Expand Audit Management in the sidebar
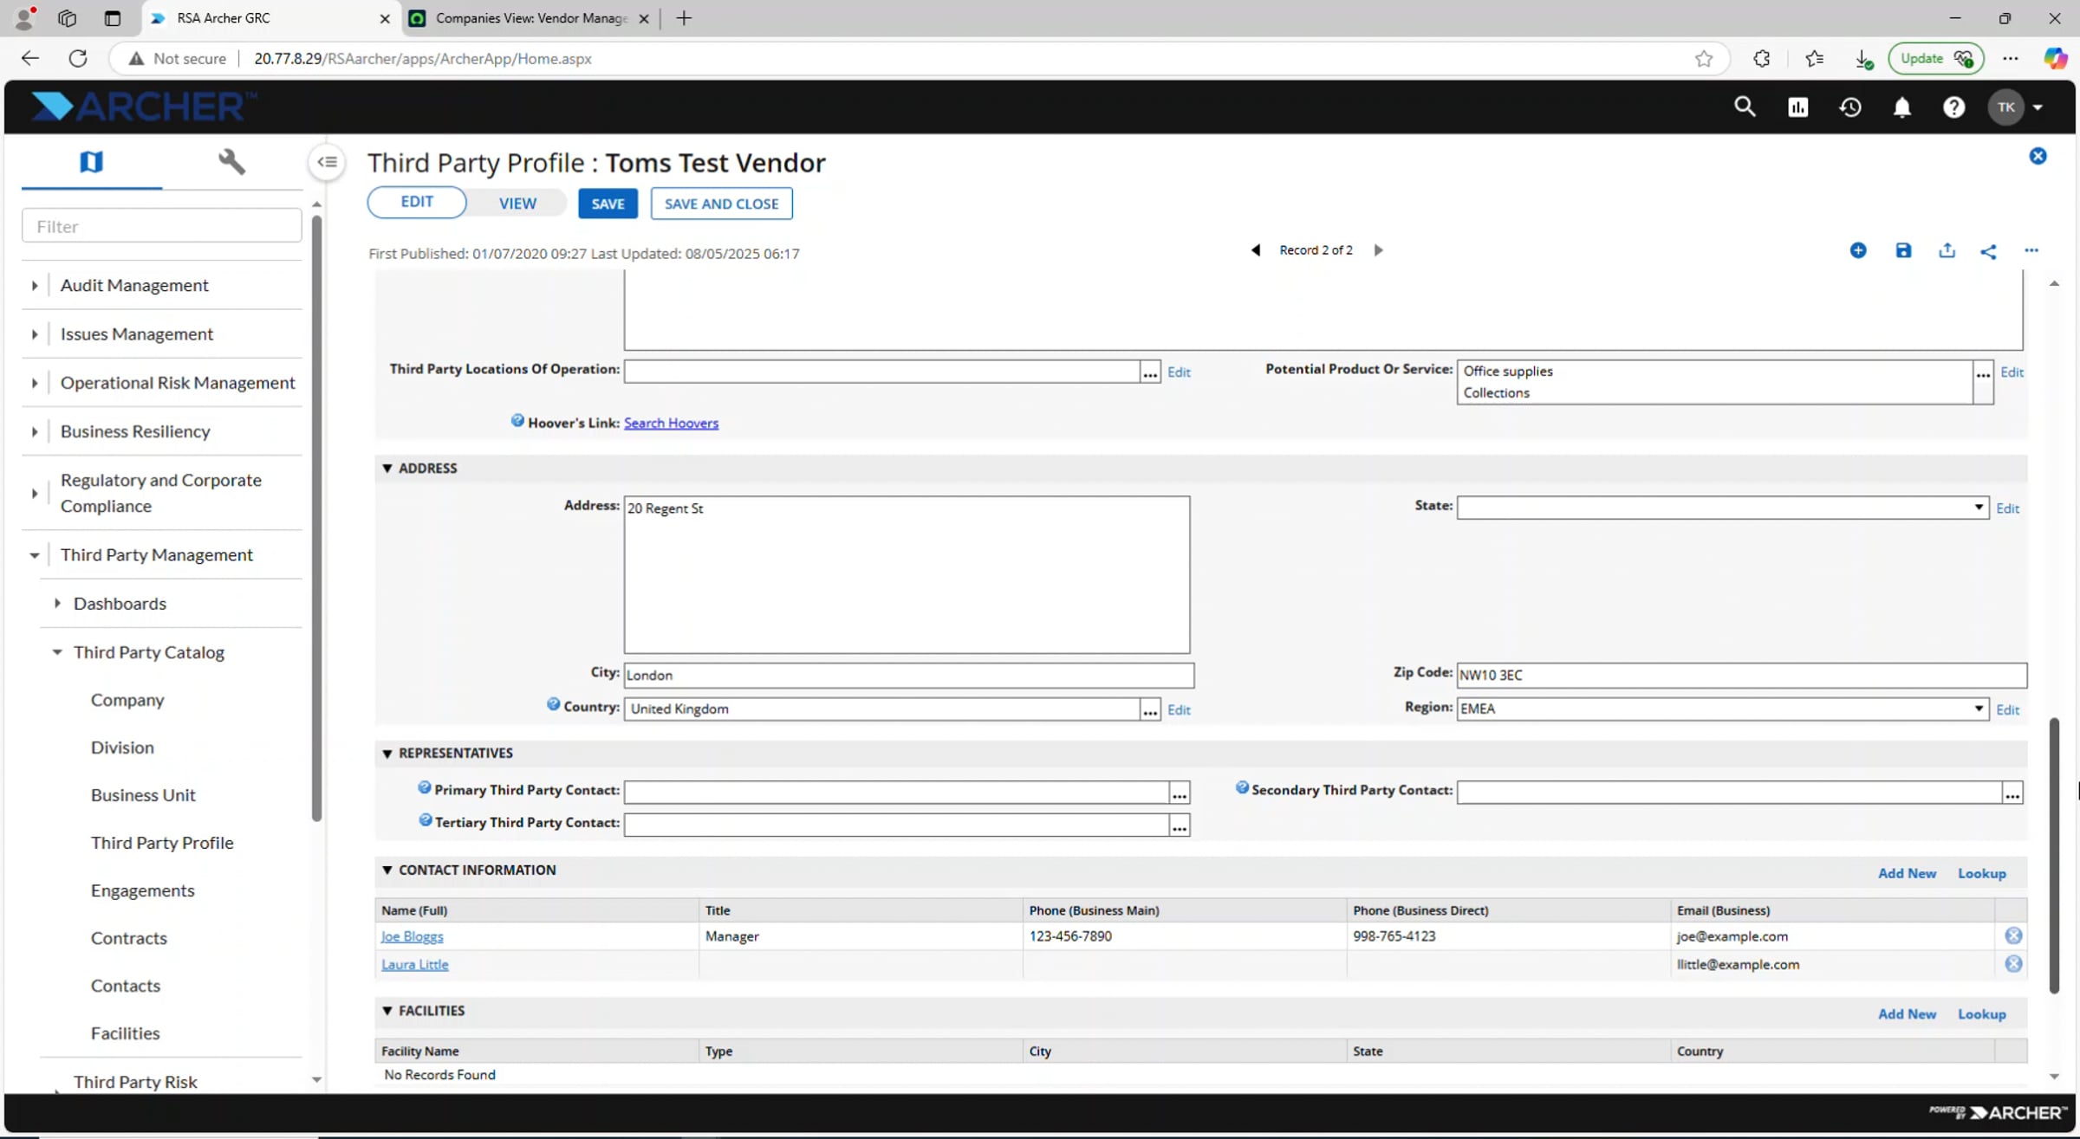This screenshot has height=1139, width=2080. (x=35, y=285)
